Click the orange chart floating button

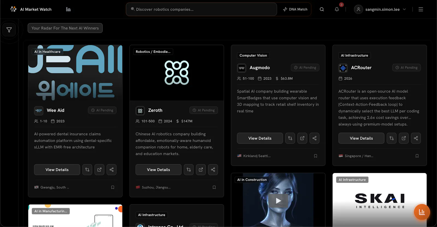click(422, 212)
